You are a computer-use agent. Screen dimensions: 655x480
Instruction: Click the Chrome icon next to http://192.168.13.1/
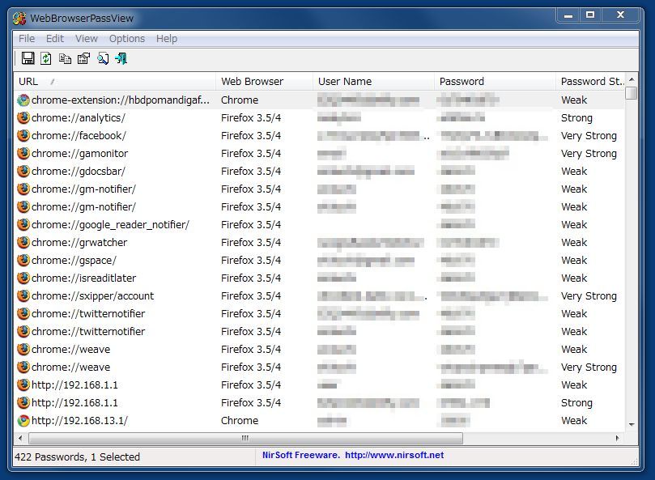pyautogui.click(x=23, y=421)
